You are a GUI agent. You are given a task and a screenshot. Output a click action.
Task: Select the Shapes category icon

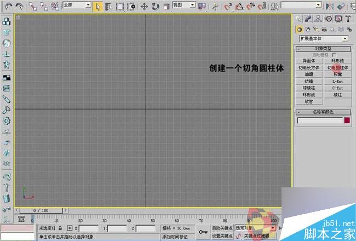(308, 30)
